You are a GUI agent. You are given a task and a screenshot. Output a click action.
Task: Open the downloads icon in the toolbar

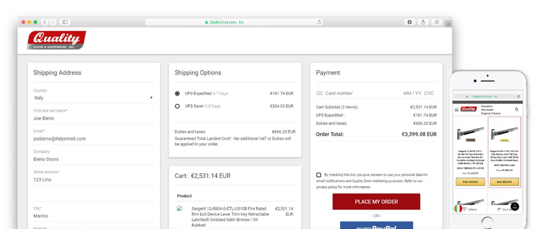pos(409,22)
